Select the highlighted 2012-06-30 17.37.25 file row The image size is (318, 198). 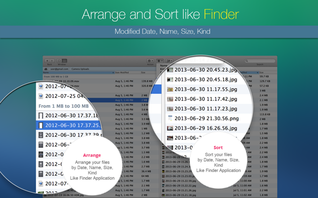click(x=69, y=125)
